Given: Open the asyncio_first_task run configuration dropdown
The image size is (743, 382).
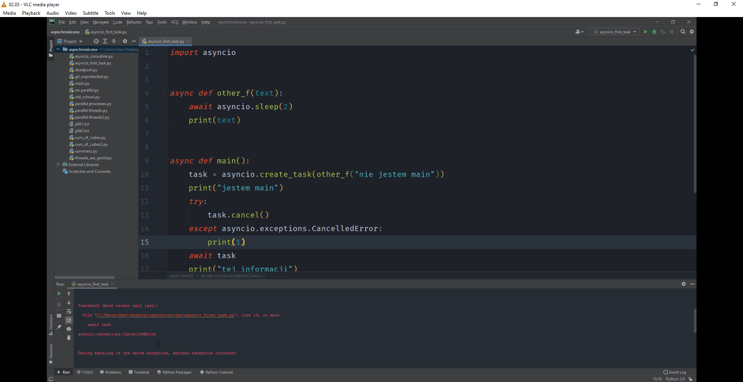Looking at the screenshot, I should (615, 32).
